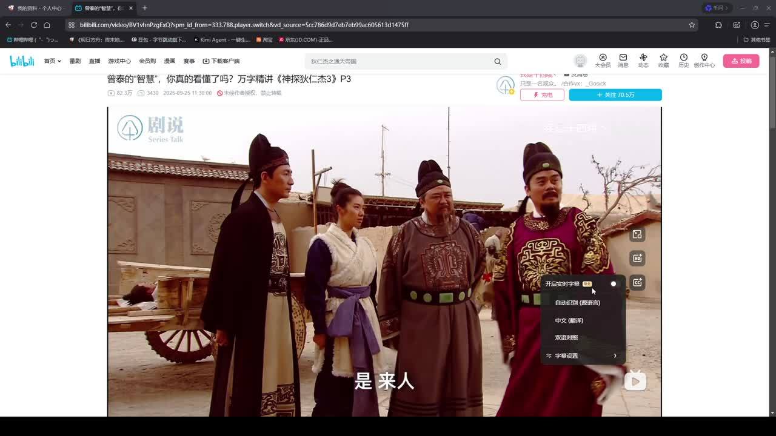Open the 收藏 favorites icon
776x436 pixels.
pos(664,61)
